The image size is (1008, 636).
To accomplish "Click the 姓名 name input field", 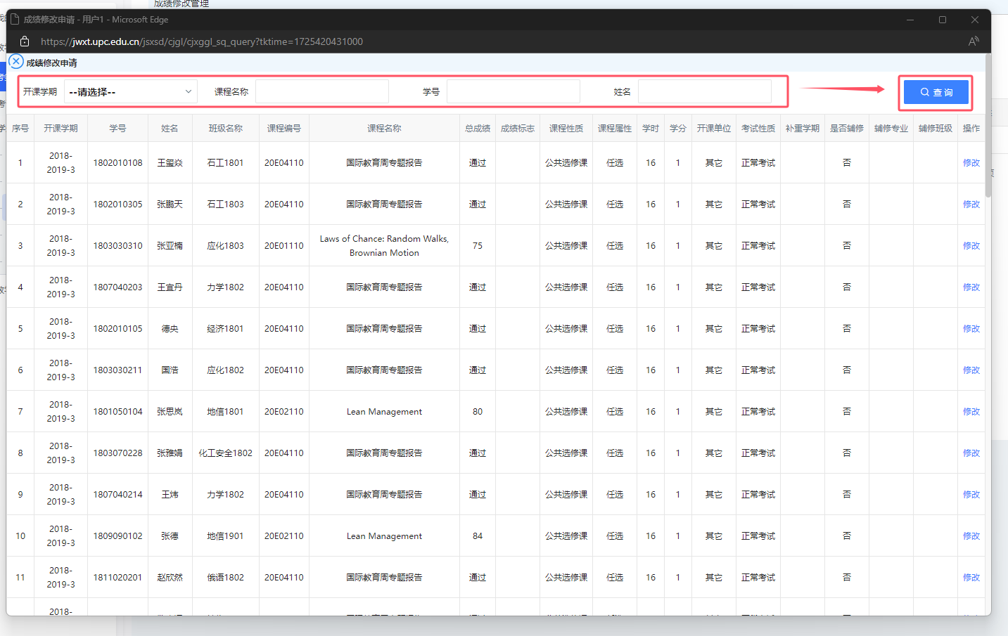I will [x=704, y=92].
